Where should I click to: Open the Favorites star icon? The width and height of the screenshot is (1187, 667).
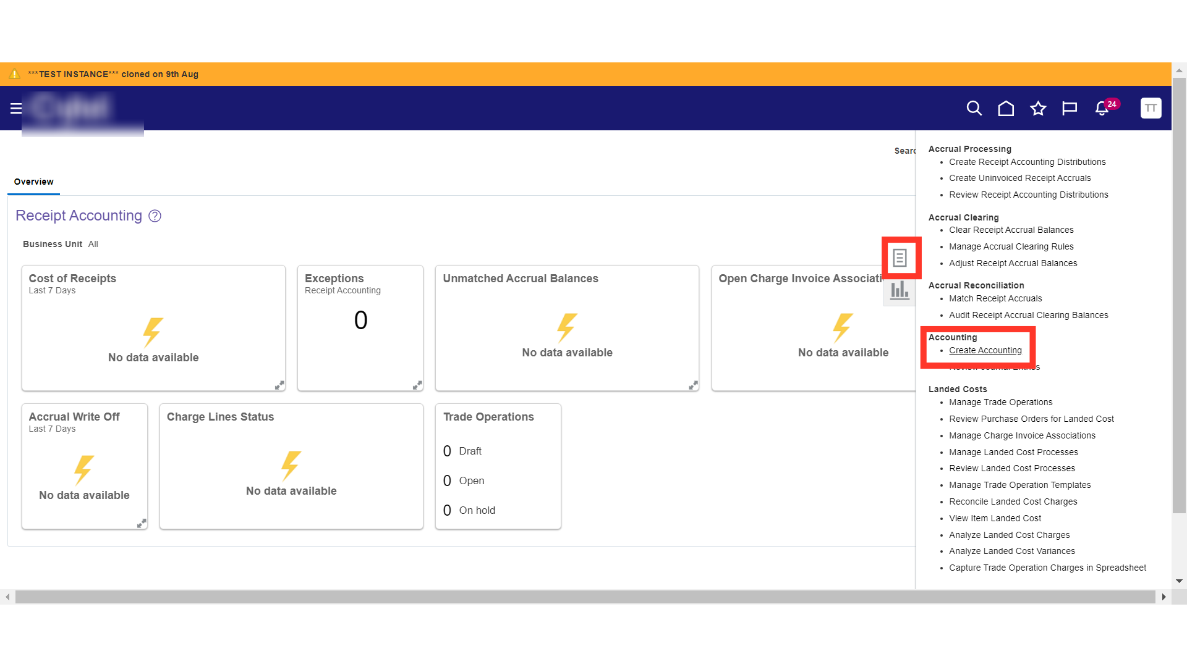click(x=1038, y=108)
